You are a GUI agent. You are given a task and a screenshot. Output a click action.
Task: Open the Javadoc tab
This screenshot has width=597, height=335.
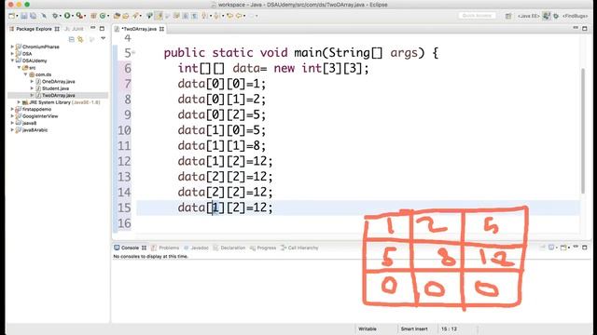pos(197,248)
